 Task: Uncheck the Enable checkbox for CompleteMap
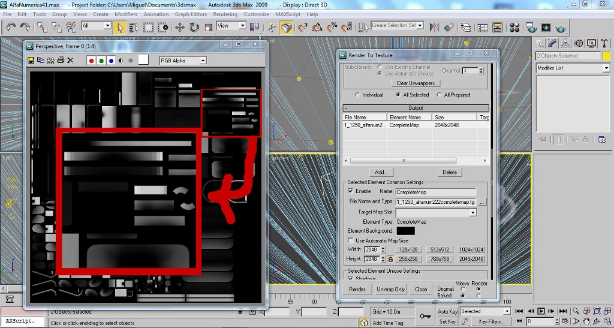point(351,191)
